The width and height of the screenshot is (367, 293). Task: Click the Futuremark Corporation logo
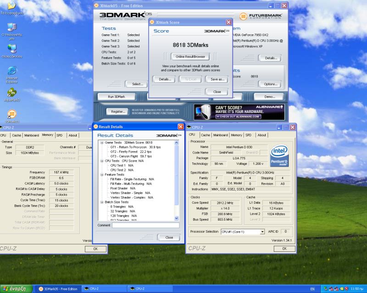261,16
